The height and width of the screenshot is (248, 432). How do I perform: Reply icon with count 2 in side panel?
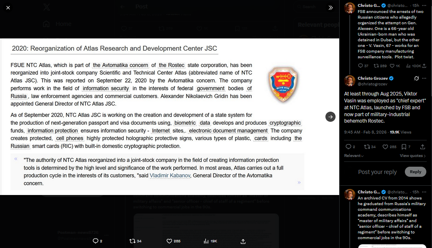click(350, 147)
